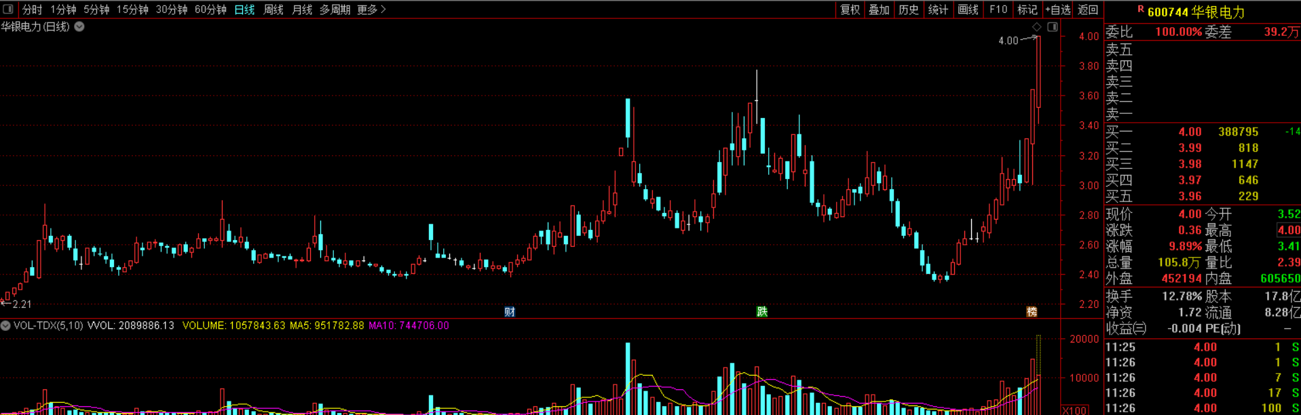Viewport: 1301px width, 415px height.
Task: Click the 4.00 high price annotation on chart
Action: coord(1008,41)
